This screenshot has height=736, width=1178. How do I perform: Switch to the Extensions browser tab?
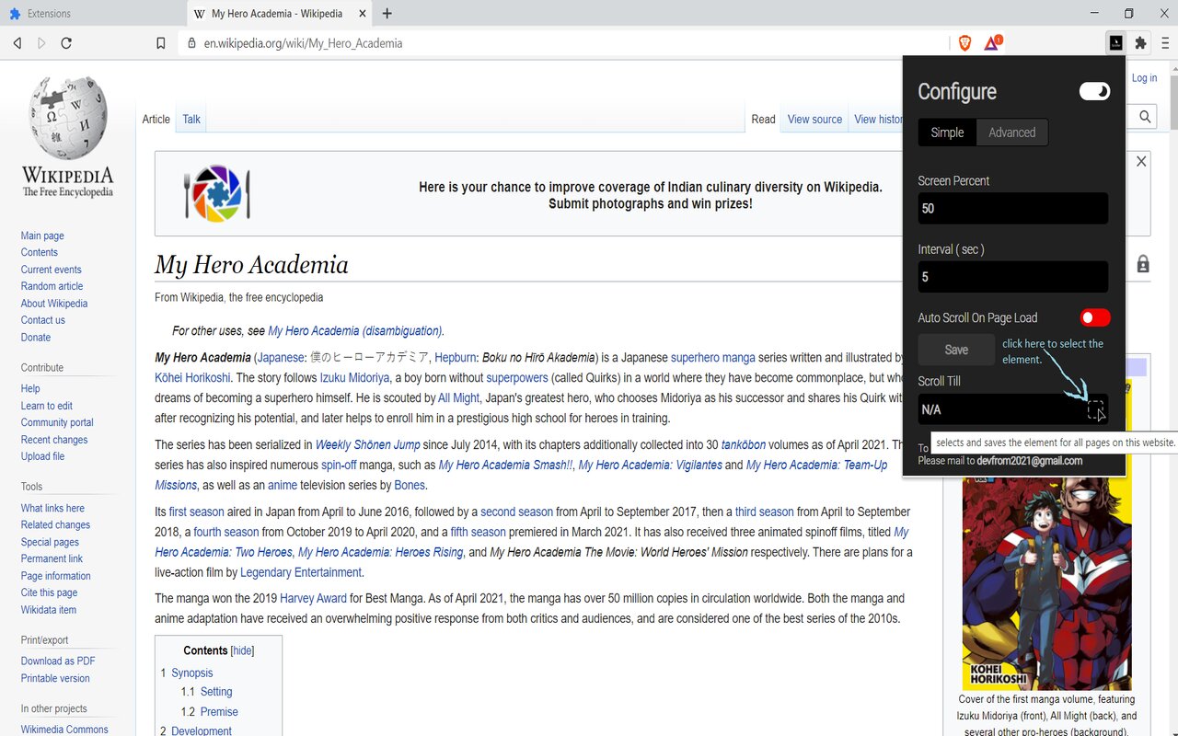92,14
